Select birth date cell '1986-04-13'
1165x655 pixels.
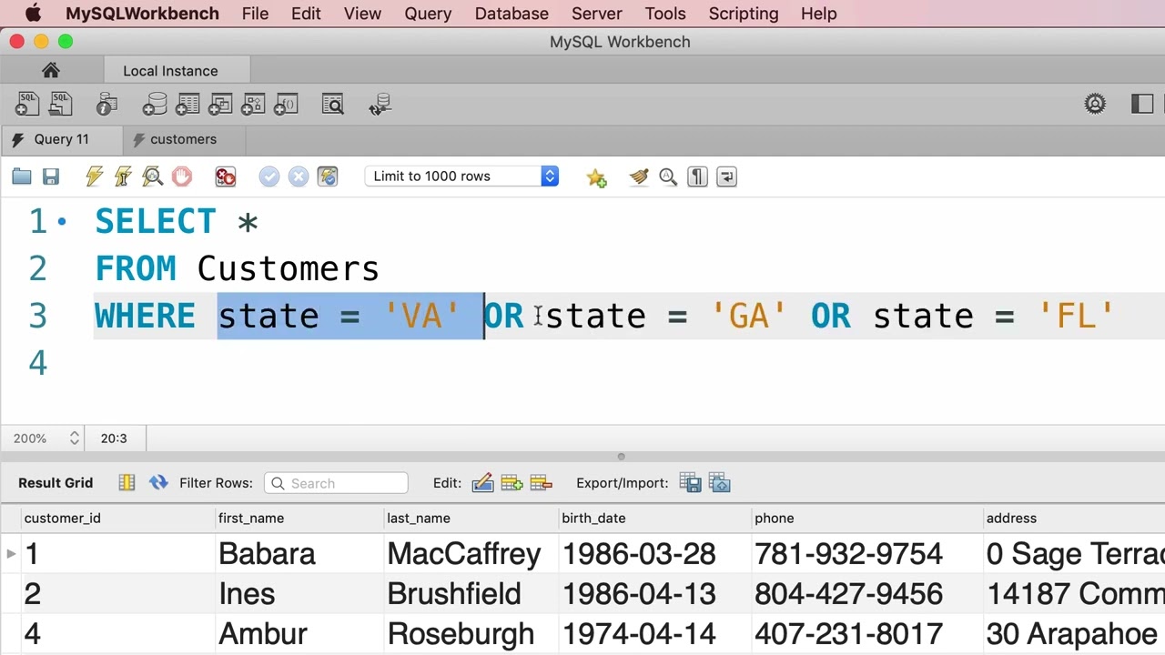point(655,594)
